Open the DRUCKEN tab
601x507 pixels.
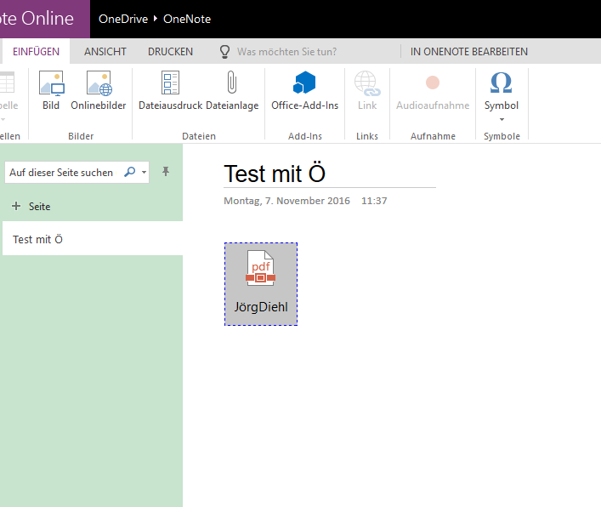point(170,52)
